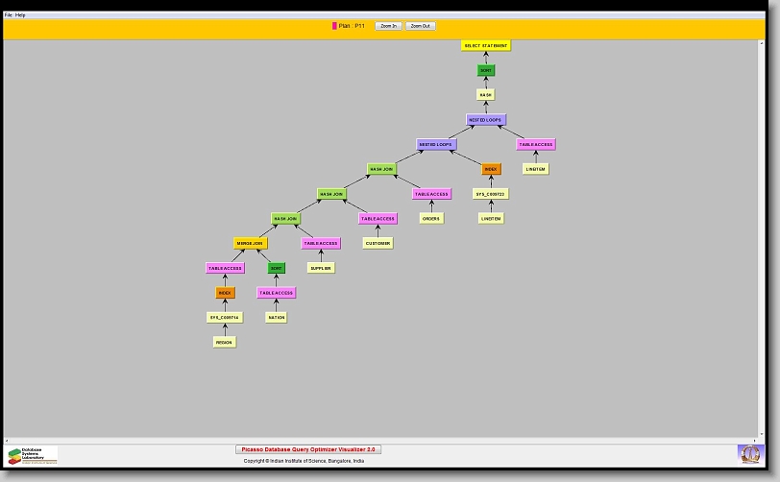Select the green SORT node below SELECT STATEMENT
The image size is (780, 482).
coord(486,70)
